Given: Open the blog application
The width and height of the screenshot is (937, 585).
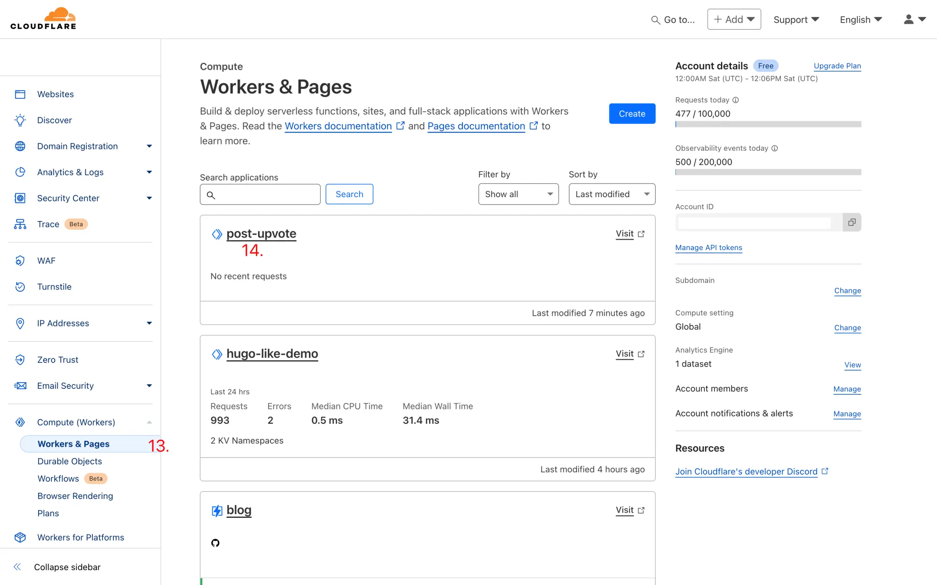Looking at the screenshot, I should [239, 510].
